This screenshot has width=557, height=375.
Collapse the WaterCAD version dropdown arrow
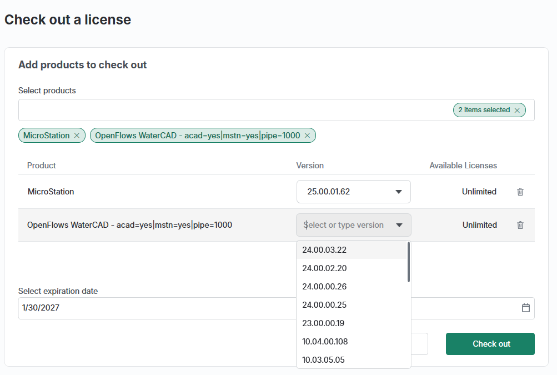tap(399, 225)
